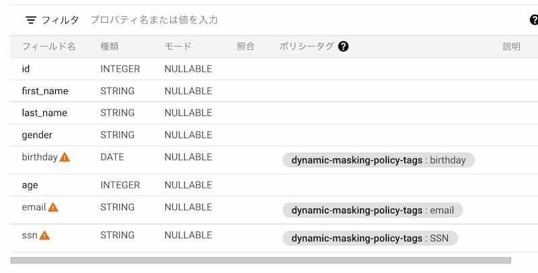Select the id field name
The width and height of the screenshot is (538, 273).
(26, 69)
